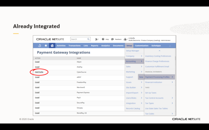Expand the Sales submenu

point(134,66)
